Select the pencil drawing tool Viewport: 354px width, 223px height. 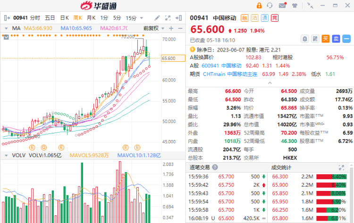coord(157,18)
